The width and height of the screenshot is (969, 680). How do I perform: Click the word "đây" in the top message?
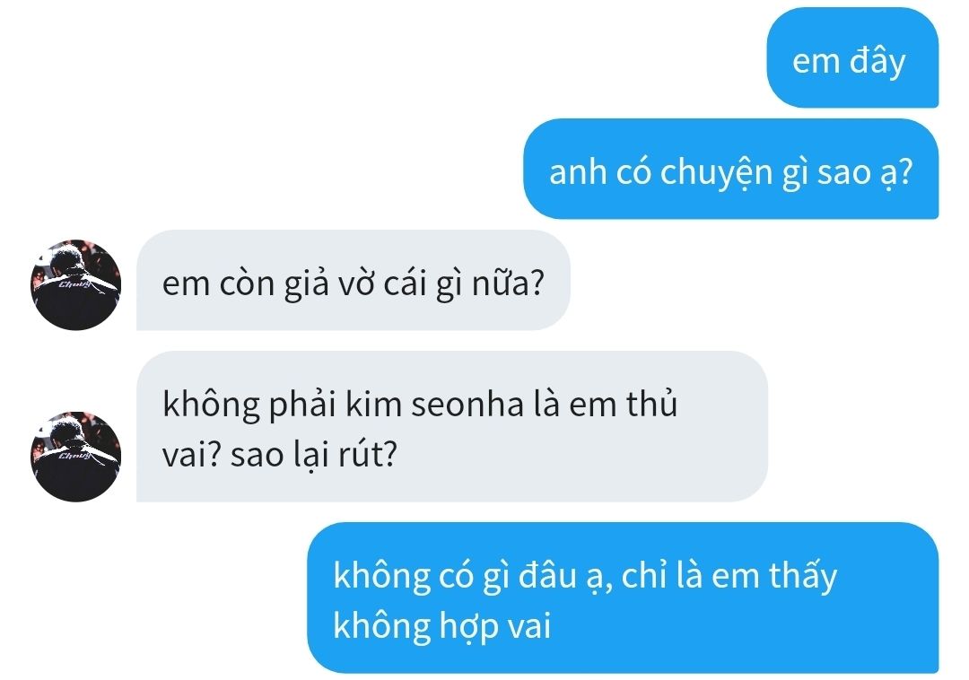coord(877,60)
